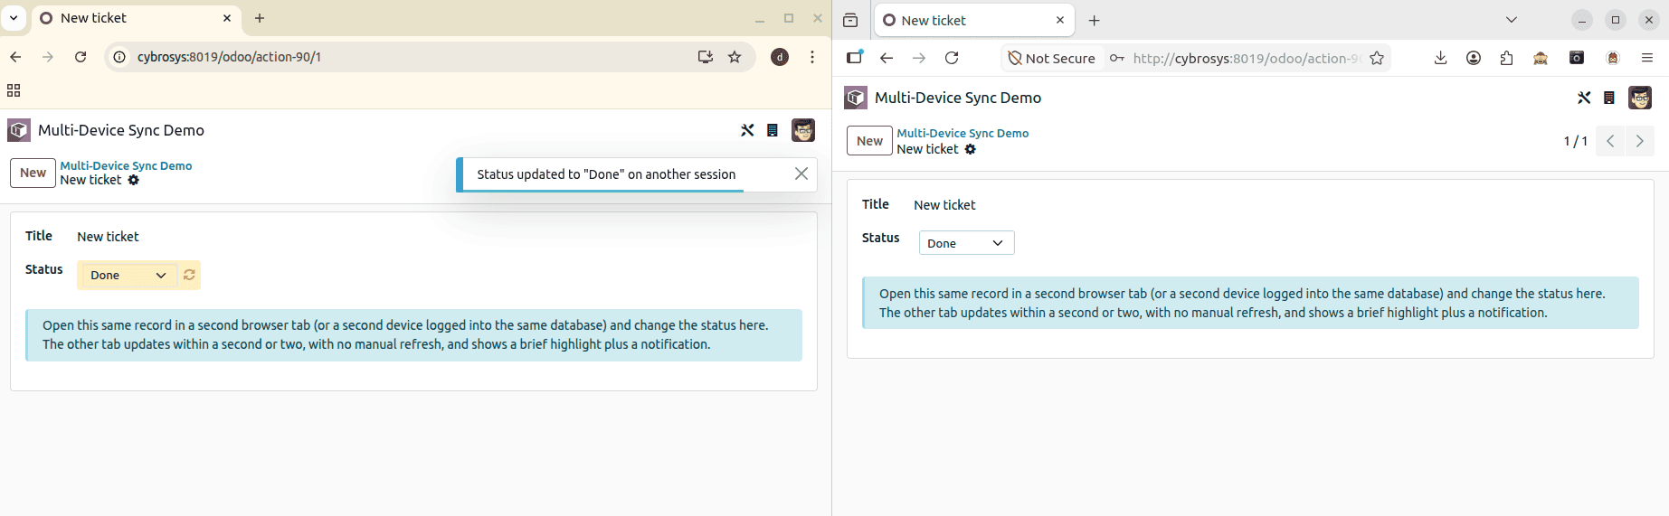
Task: Click sync refresh icon beside Status dropdown
Action: pos(189,275)
